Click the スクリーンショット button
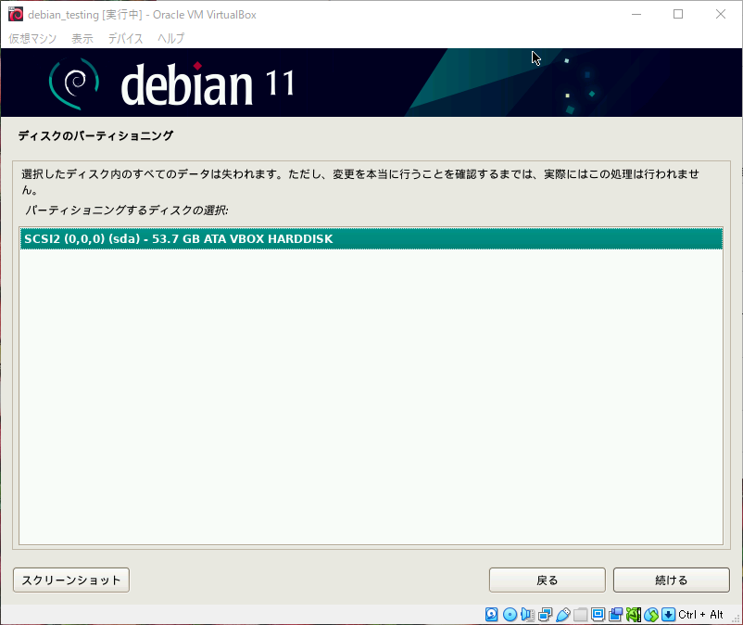Image resolution: width=743 pixels, height=625 pixels. point(71,580)
